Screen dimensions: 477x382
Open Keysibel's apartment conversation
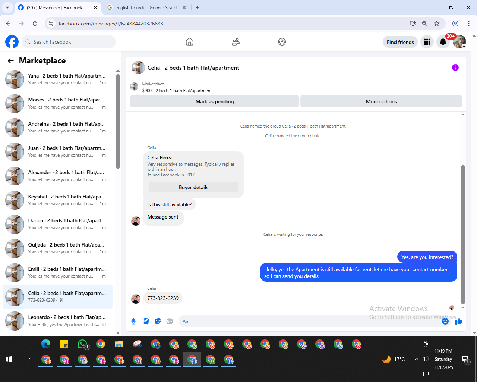[x=58, y=200]
